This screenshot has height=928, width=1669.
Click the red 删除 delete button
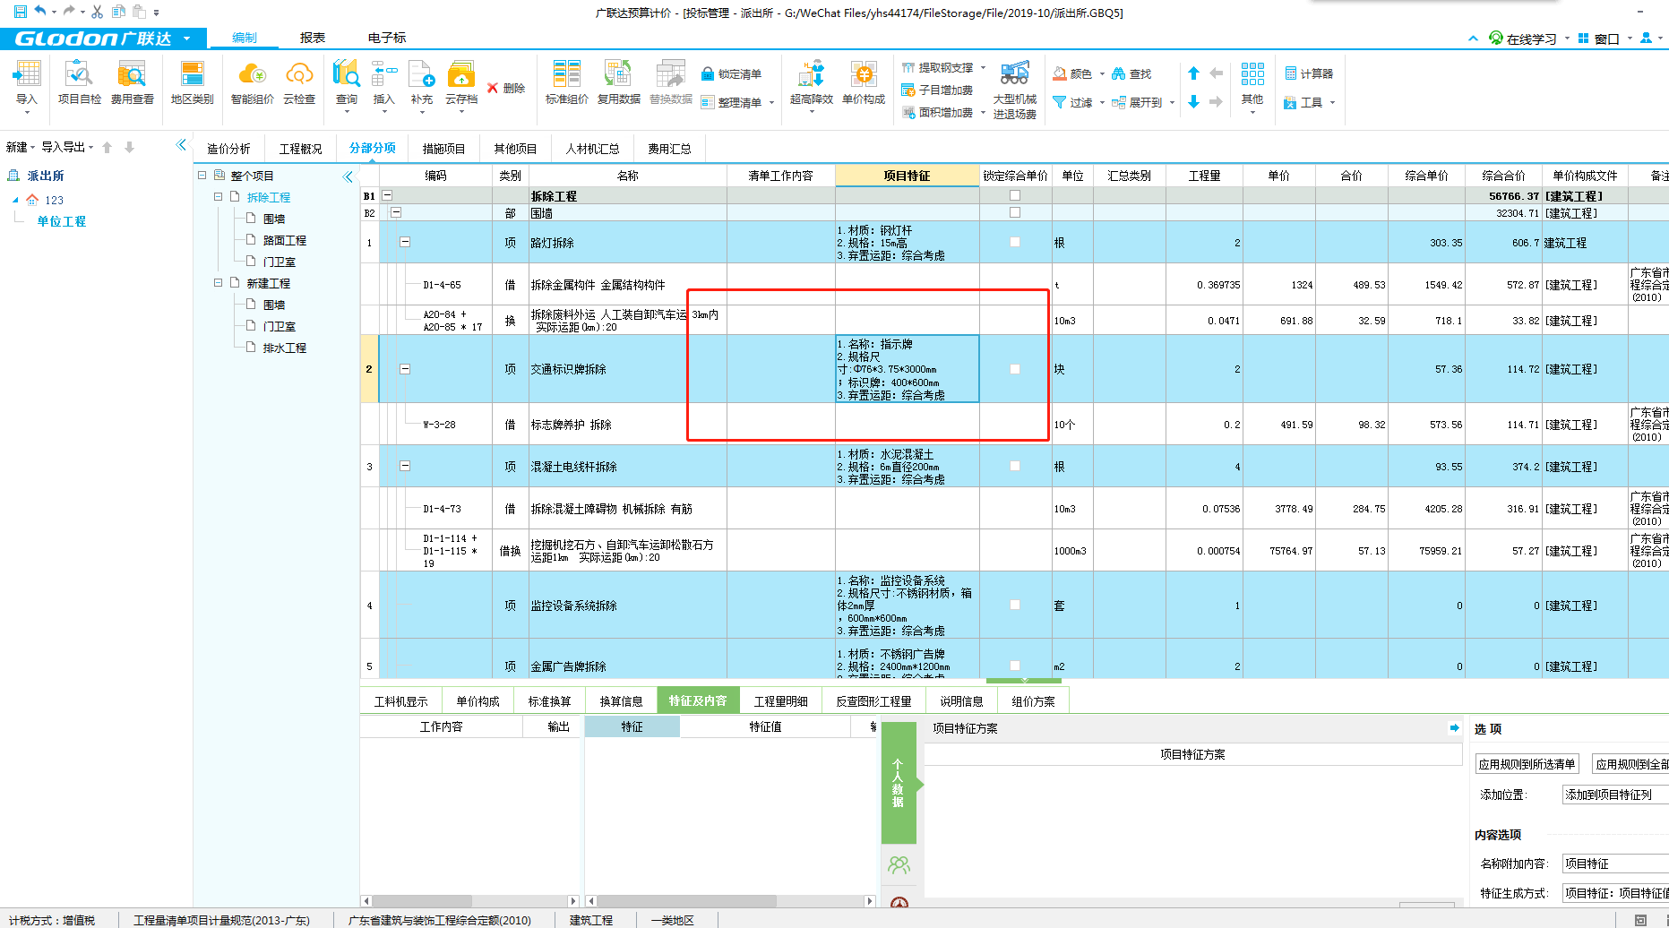506,88
